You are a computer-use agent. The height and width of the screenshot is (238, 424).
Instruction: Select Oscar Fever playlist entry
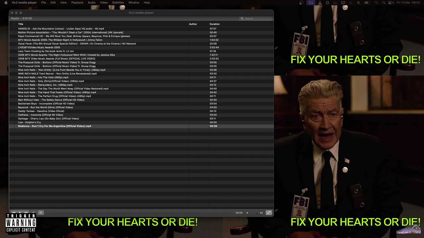[141, 44]
